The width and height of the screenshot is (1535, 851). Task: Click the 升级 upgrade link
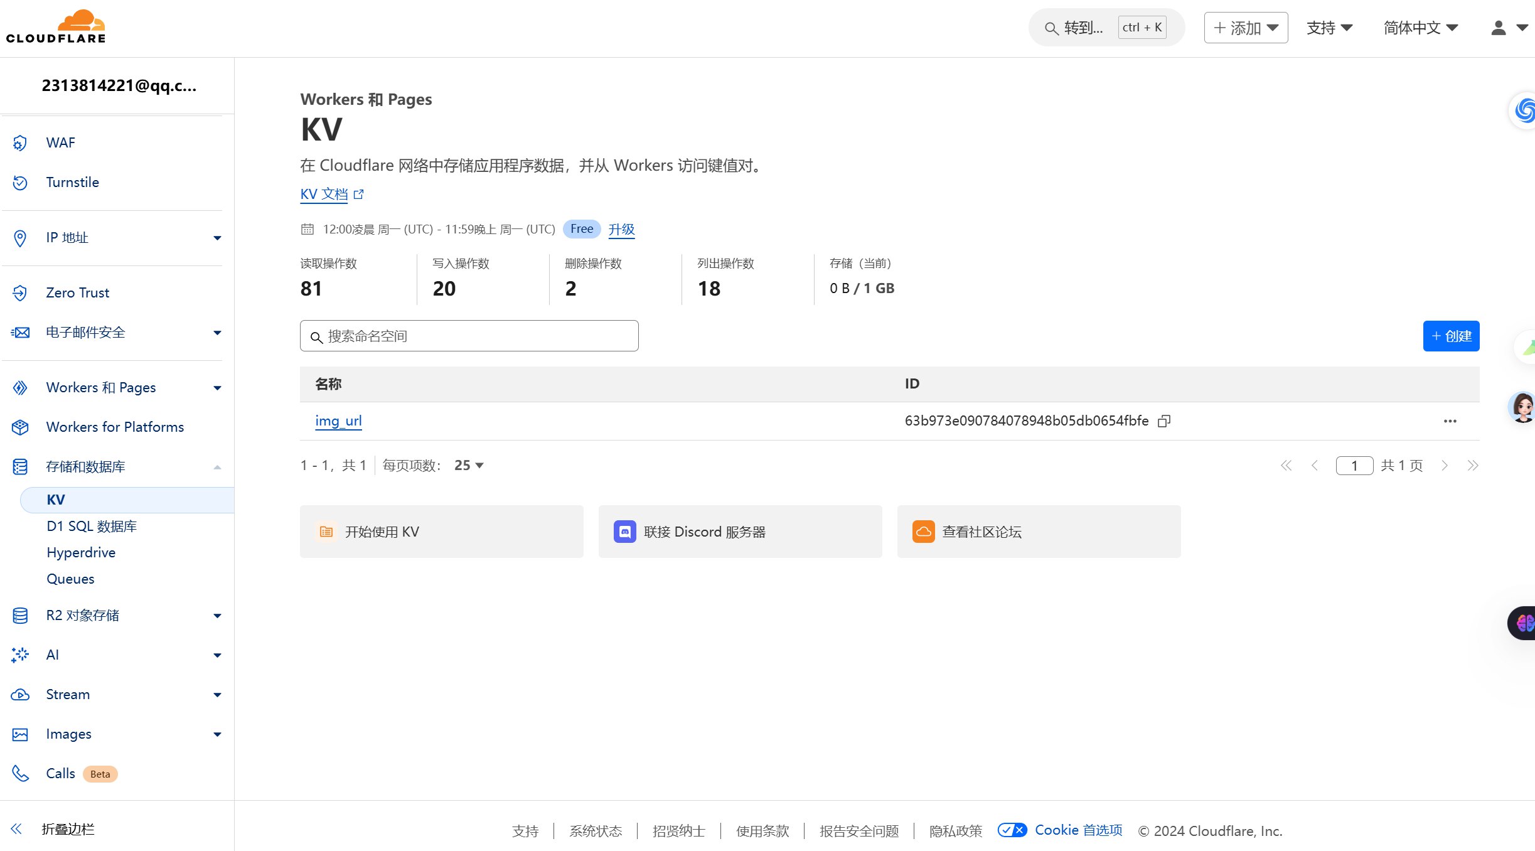point(621,229)
